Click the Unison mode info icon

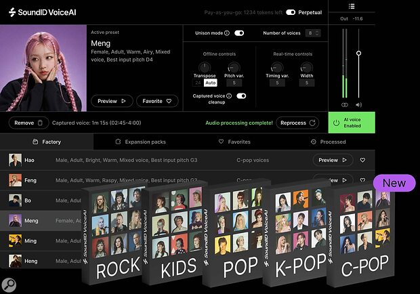click(x=227, y=33)
